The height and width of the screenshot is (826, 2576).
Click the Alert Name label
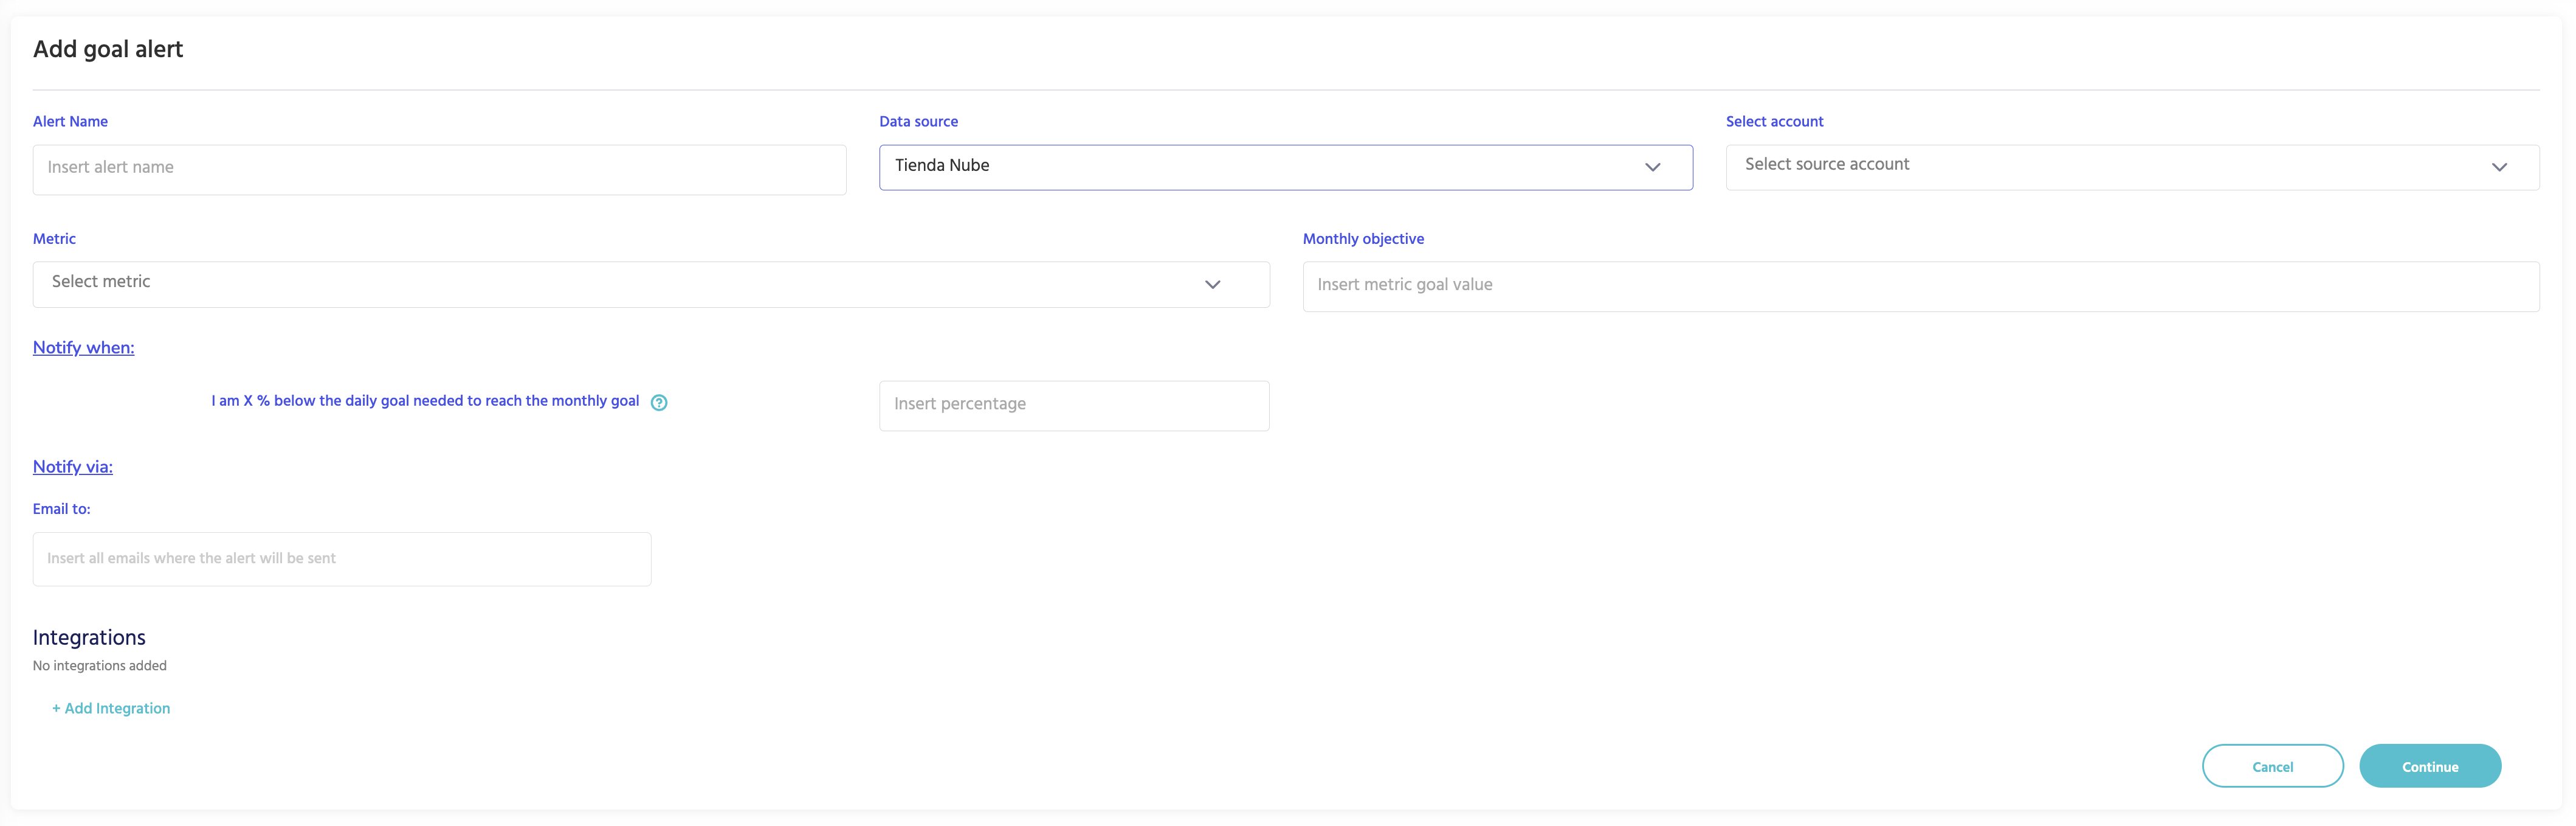70,121
